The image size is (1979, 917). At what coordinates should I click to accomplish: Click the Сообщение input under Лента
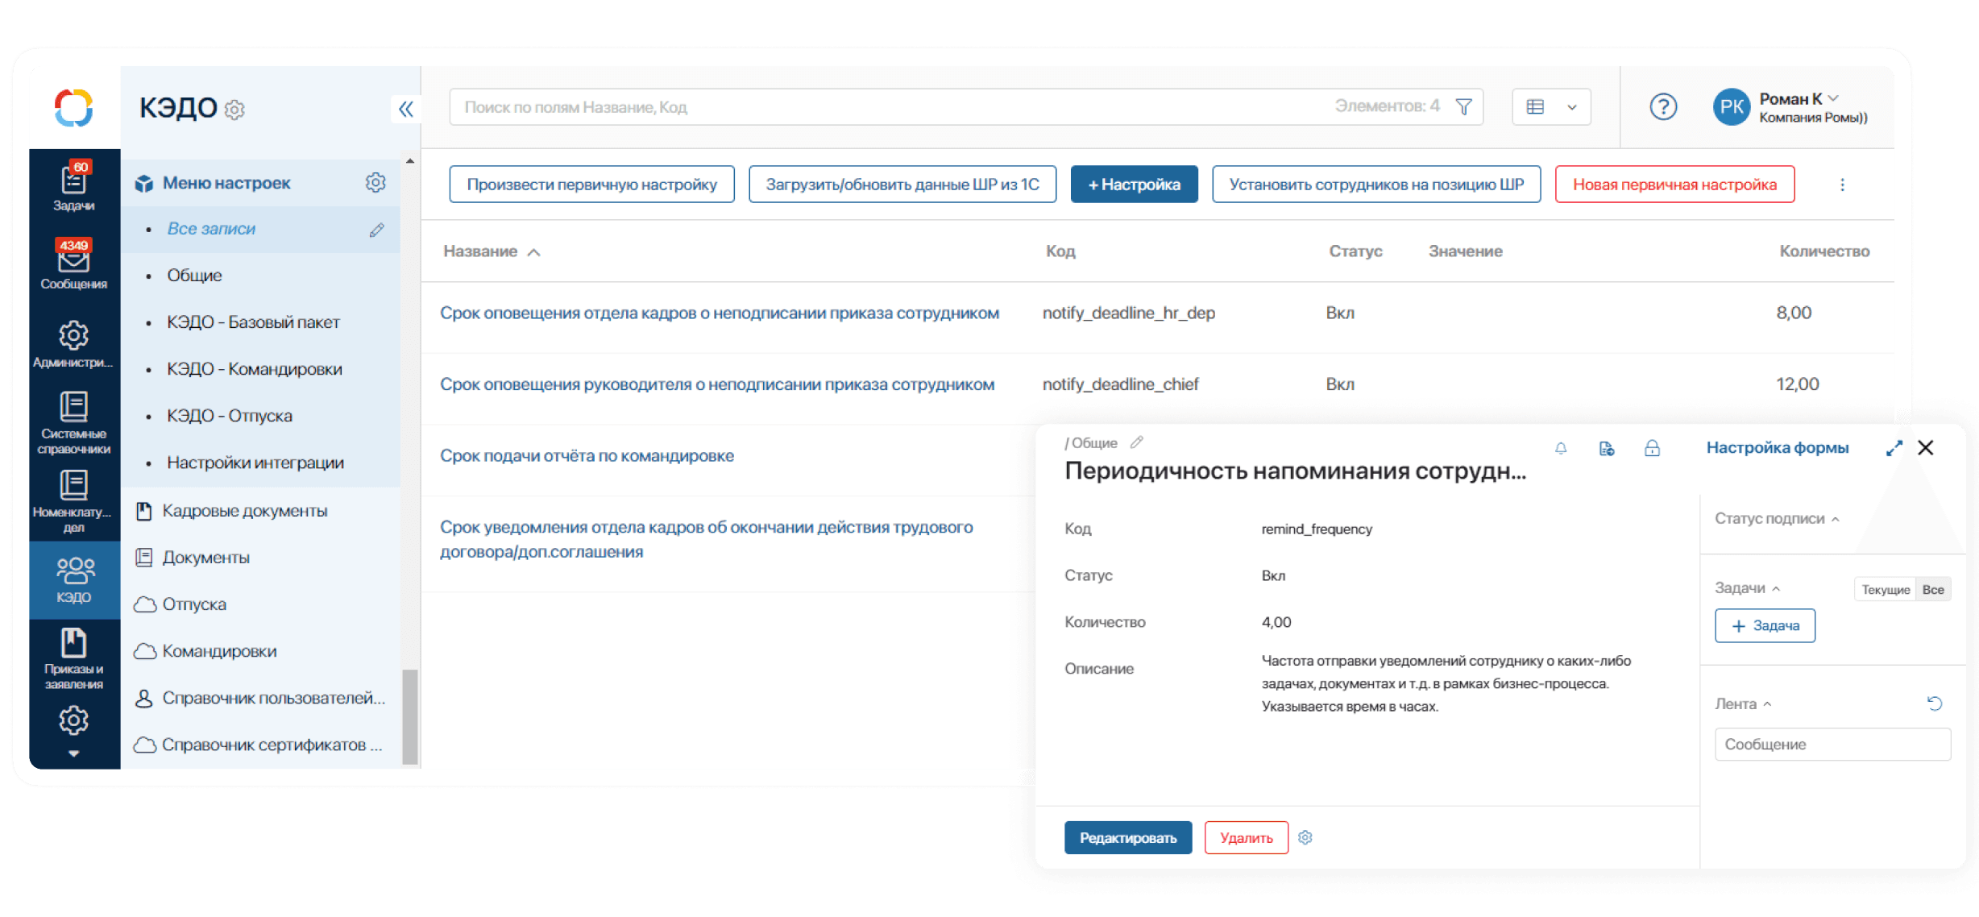[x=1832, y=744]
